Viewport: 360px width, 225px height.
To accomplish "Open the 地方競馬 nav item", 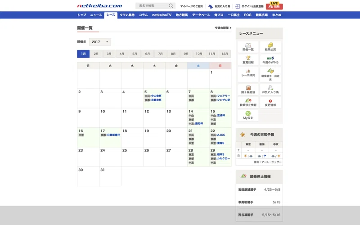I will (x=182, y=15).
